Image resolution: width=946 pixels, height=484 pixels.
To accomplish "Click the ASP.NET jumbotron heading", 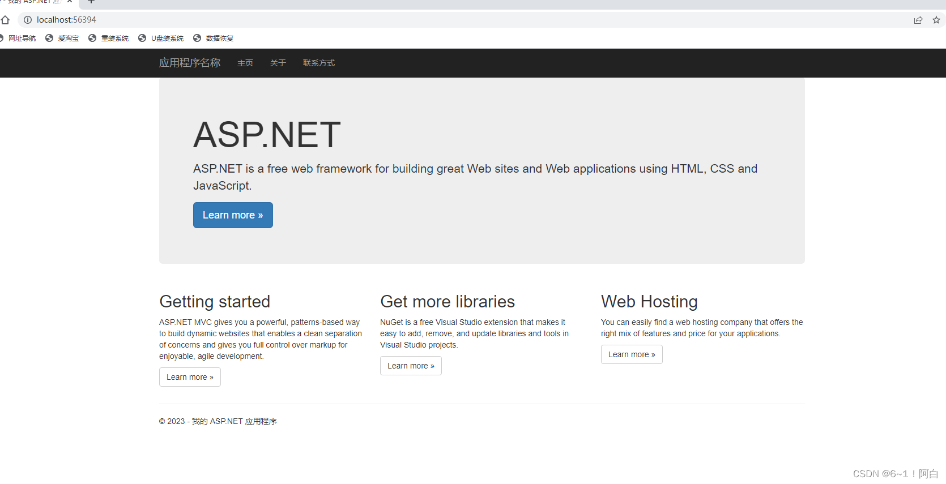I will pyautogui.click(x=267, y=135).
